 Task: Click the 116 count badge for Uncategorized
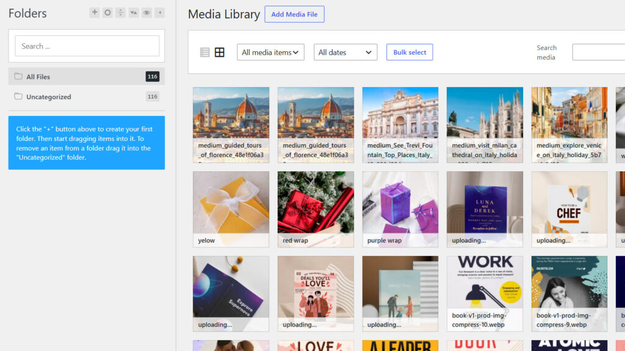click(152, 97)
